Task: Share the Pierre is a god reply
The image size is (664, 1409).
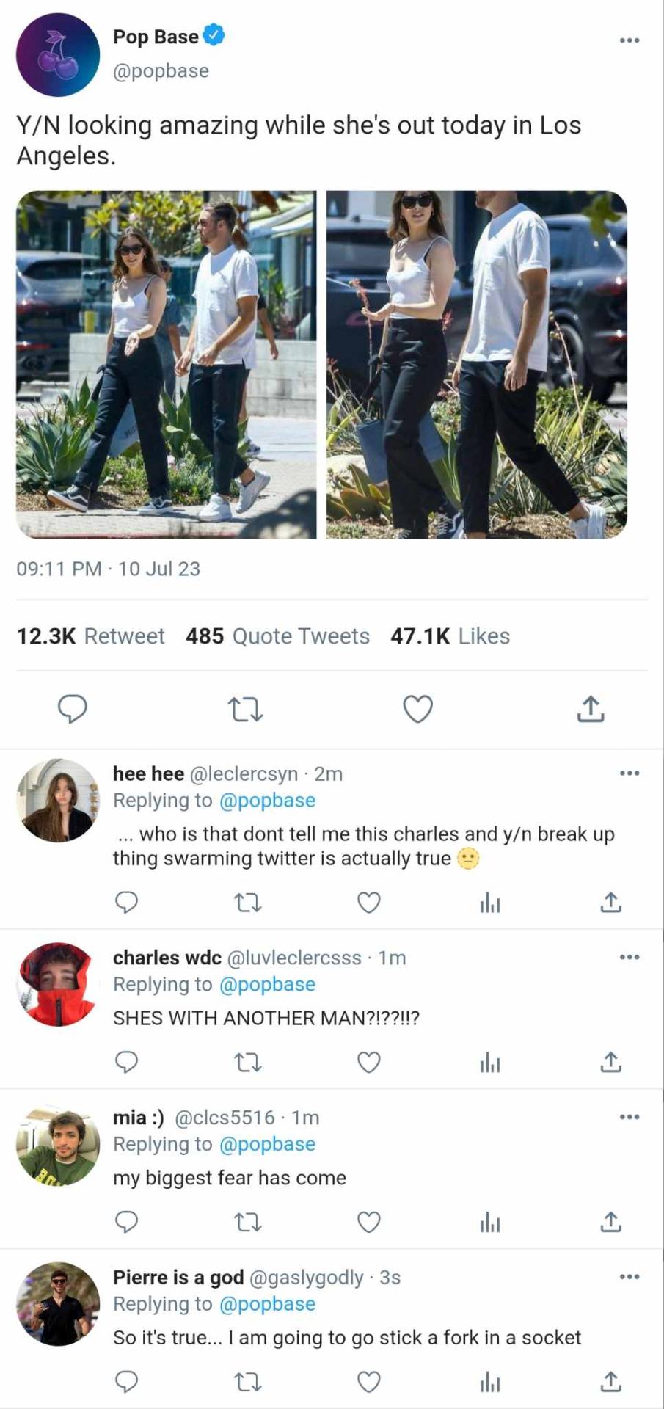Action: pos(610,1383)
